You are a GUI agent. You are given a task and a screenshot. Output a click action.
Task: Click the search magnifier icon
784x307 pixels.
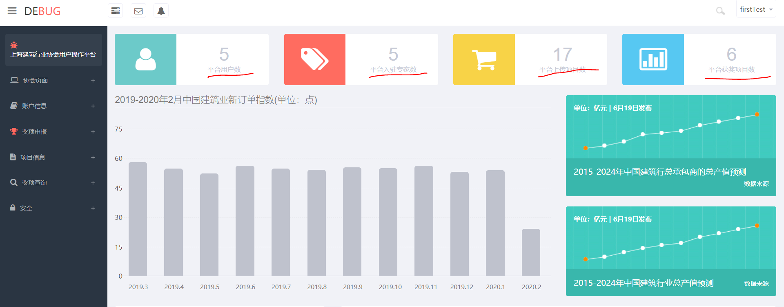click(720, 11)
